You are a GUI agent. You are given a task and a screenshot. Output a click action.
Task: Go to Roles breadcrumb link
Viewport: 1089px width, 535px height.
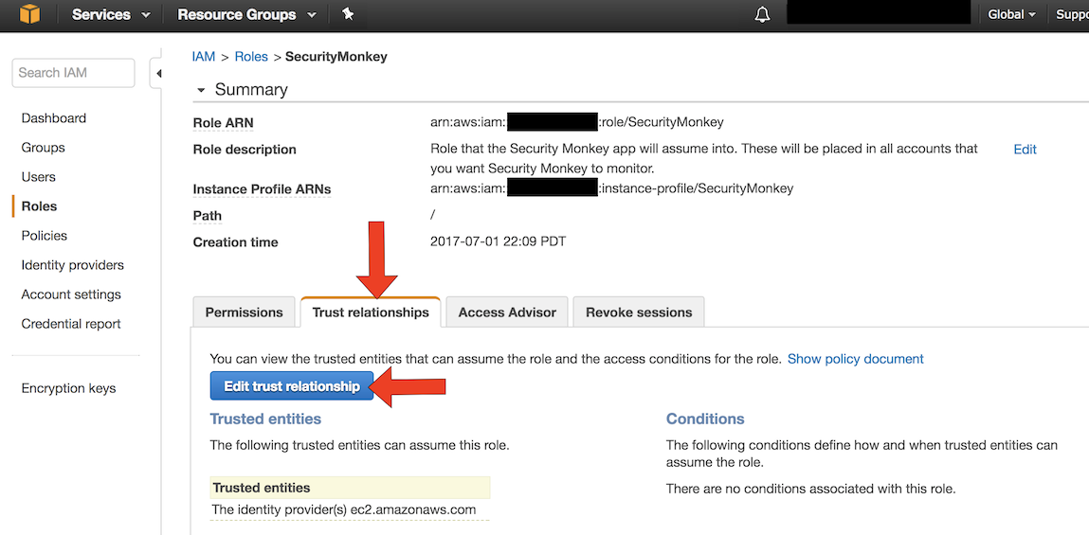[x=251, y=57]
